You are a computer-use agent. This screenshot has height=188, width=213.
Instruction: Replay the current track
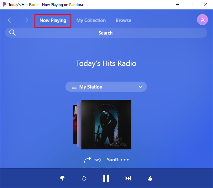click(84, 178)
